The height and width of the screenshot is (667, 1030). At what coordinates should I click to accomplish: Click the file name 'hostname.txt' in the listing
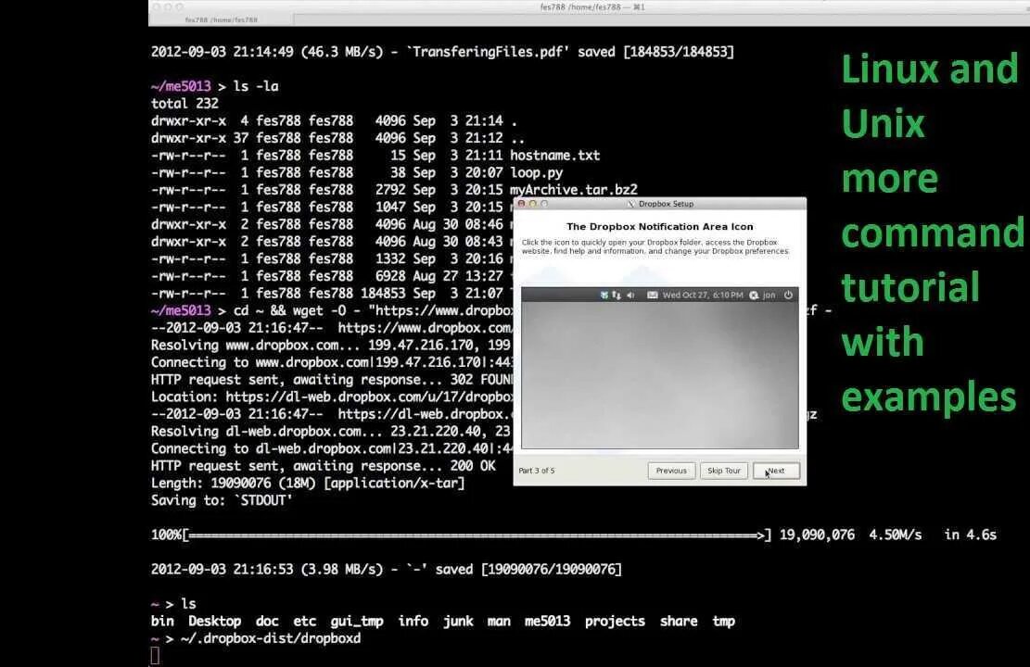(x=555, y=156)
